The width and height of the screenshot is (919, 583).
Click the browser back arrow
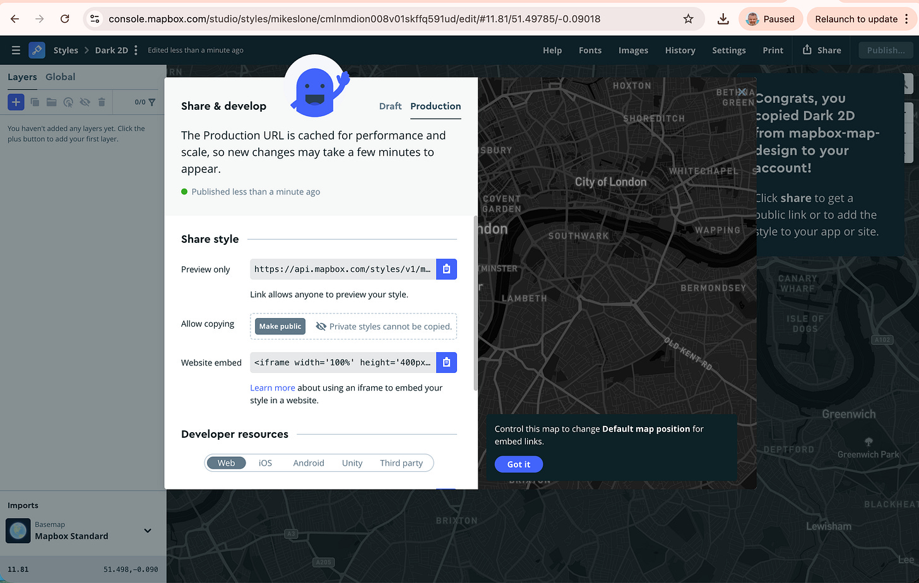(x=15, y=19)
